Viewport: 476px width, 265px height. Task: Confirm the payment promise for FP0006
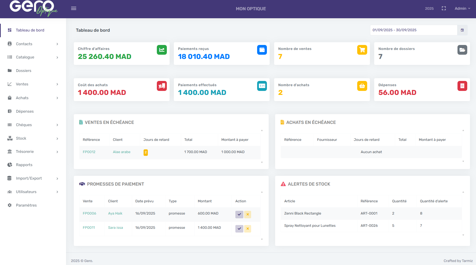pyautogui.click(x=239, y=214)
